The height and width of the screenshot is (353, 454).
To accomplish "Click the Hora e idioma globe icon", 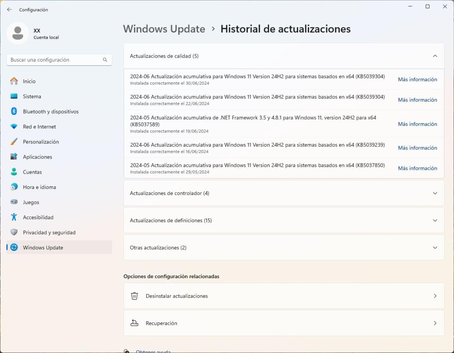I will [14, 187].
